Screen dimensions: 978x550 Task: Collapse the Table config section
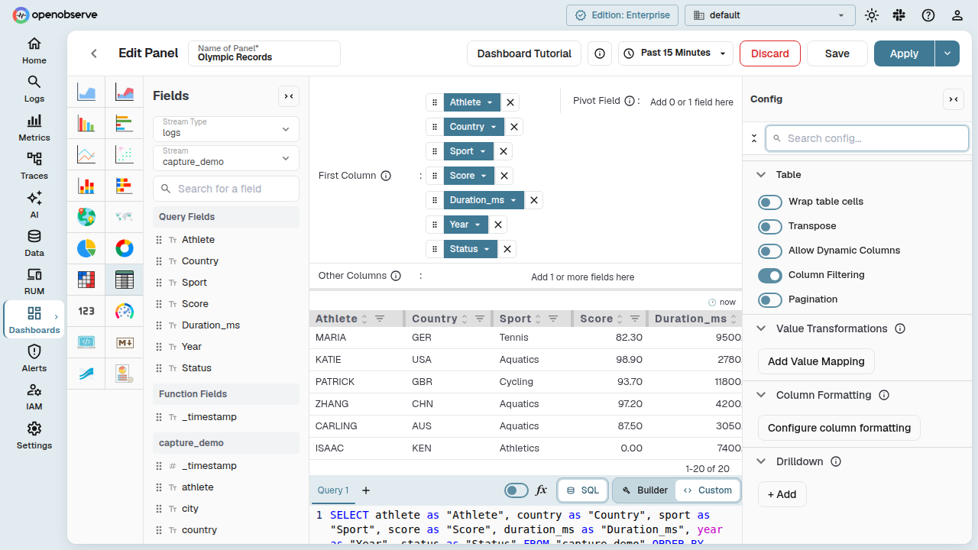[761, 175]
